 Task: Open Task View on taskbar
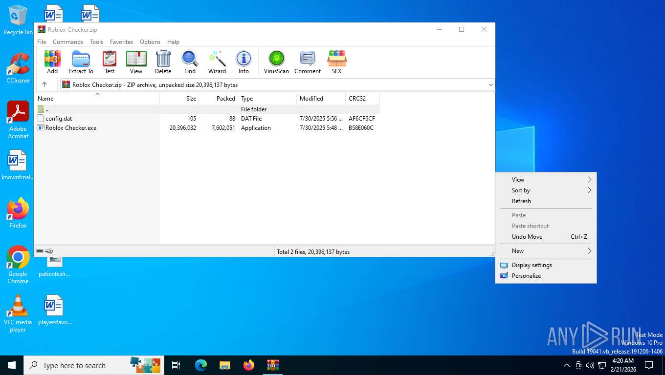click(x=176, y=365)
